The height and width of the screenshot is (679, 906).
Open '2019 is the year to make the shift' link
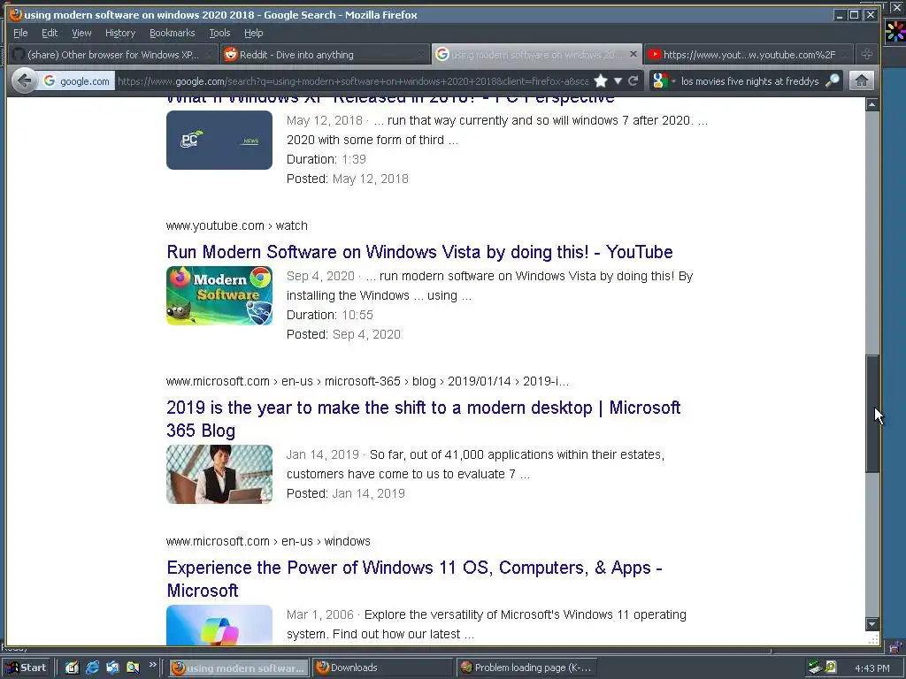point(424,418)
